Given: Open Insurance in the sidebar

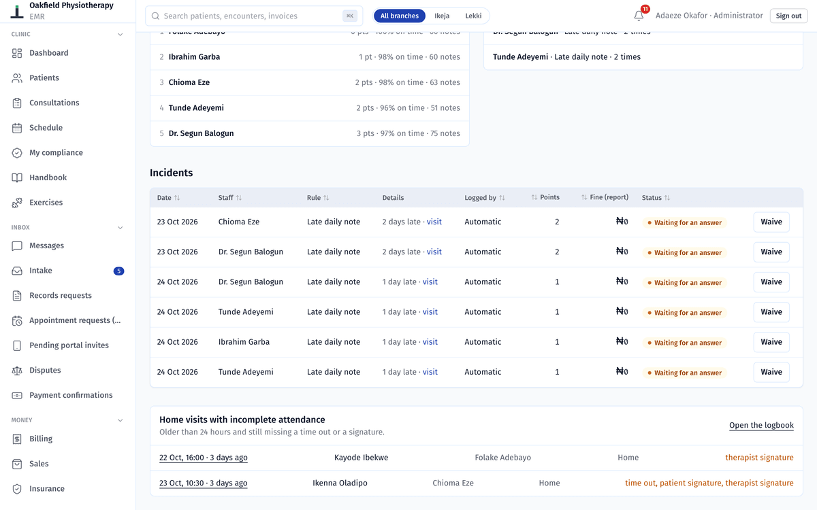Looking at the screenshot, I should tap(68, 489).
